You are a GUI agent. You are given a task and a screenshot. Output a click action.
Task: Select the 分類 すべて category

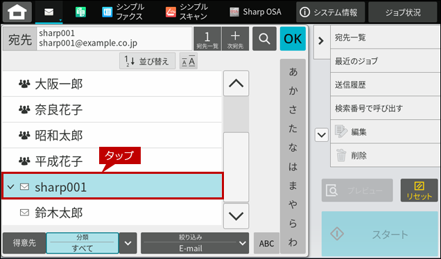[x=83, y=243]
